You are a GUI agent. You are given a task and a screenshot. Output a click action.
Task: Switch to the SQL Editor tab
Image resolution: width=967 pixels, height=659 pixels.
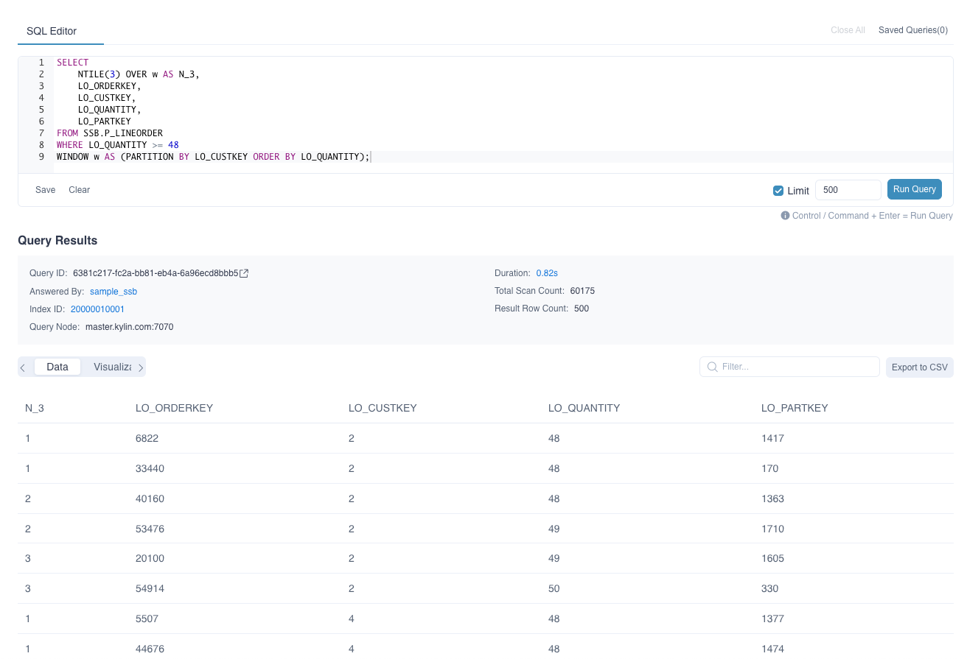[x=52, y=31]
